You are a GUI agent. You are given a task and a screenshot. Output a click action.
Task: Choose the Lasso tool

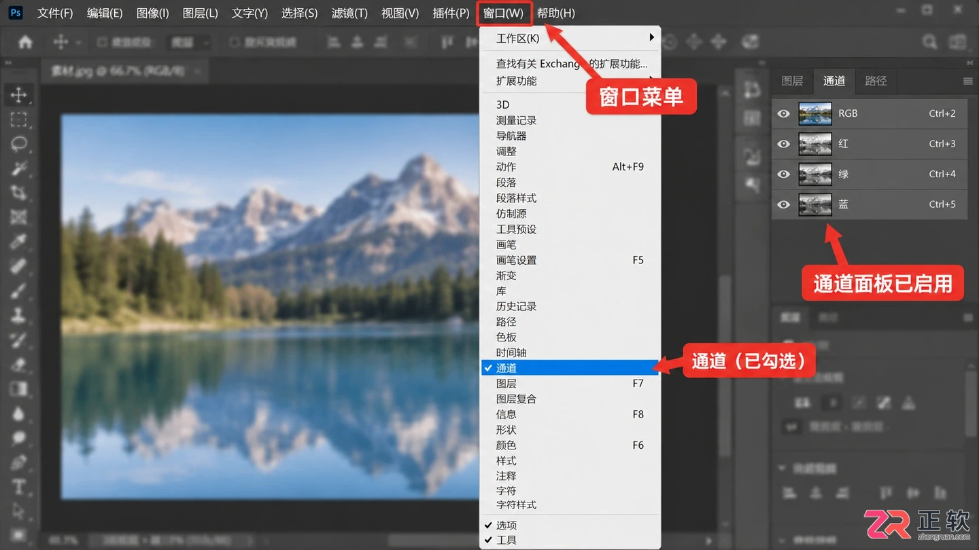pyautogui.click(x=18, y=144)
